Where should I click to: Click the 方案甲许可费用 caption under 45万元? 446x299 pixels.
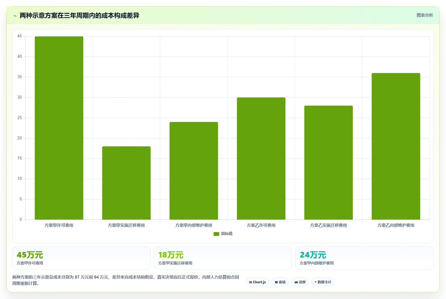[30, 263]
